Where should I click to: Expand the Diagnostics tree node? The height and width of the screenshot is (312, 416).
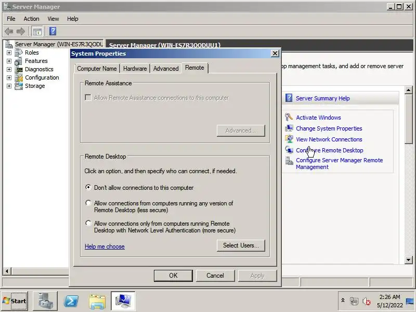click(9, 69)
